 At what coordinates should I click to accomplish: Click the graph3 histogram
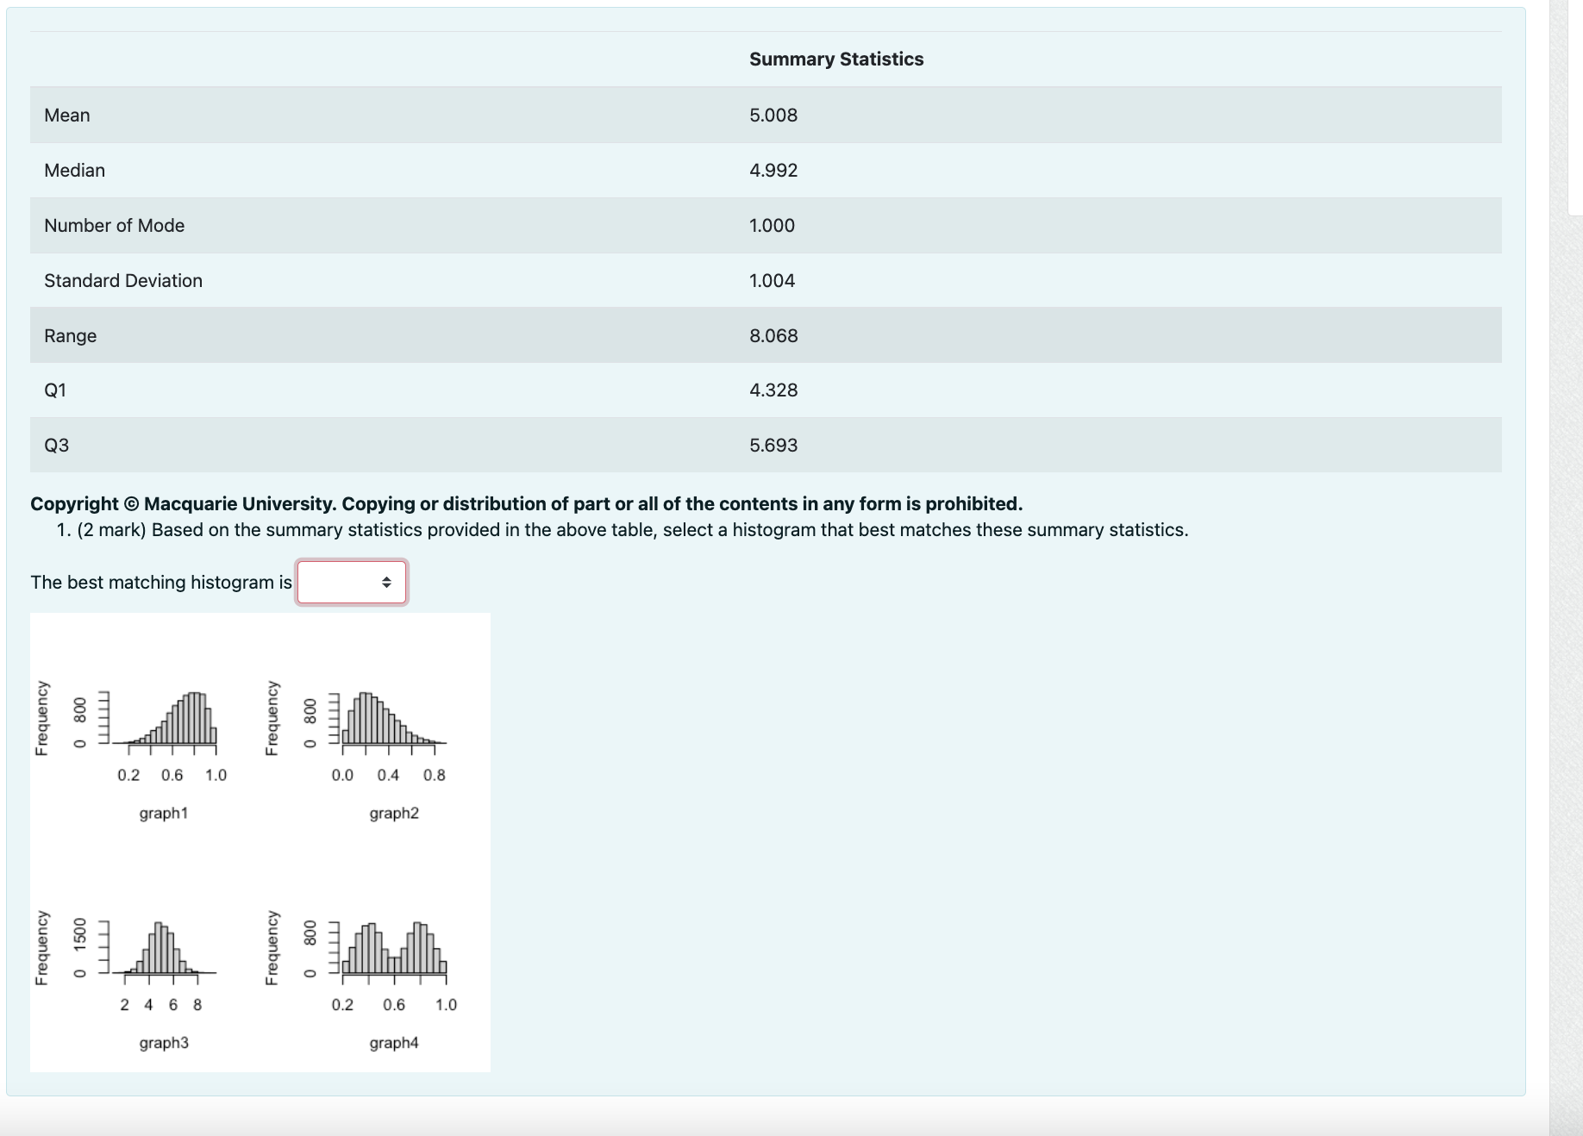(164, 948)
